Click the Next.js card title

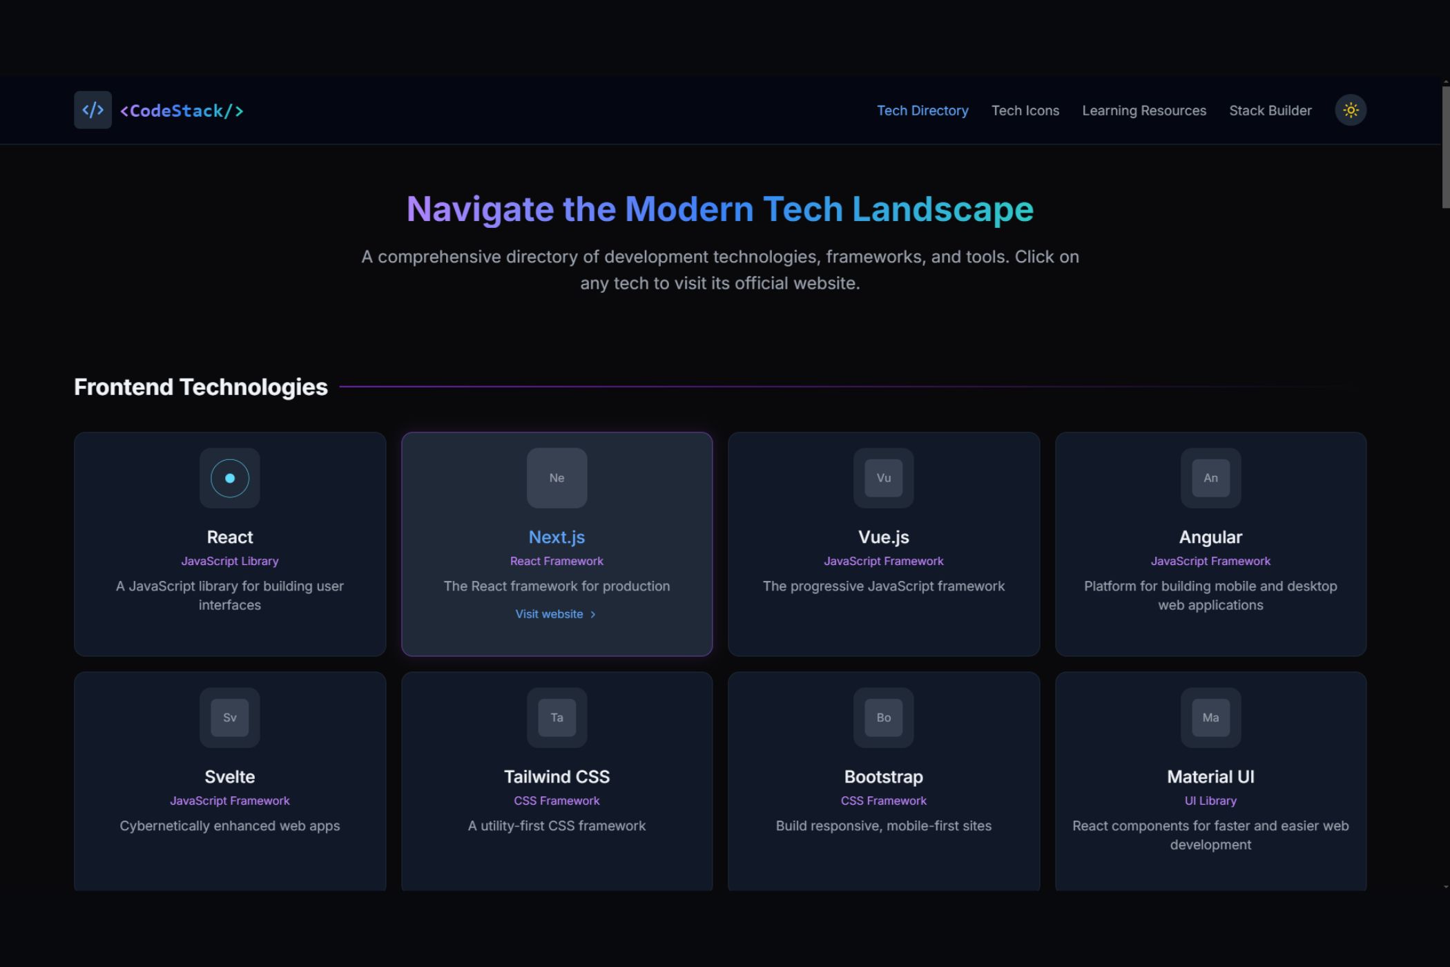coord(557,537)
